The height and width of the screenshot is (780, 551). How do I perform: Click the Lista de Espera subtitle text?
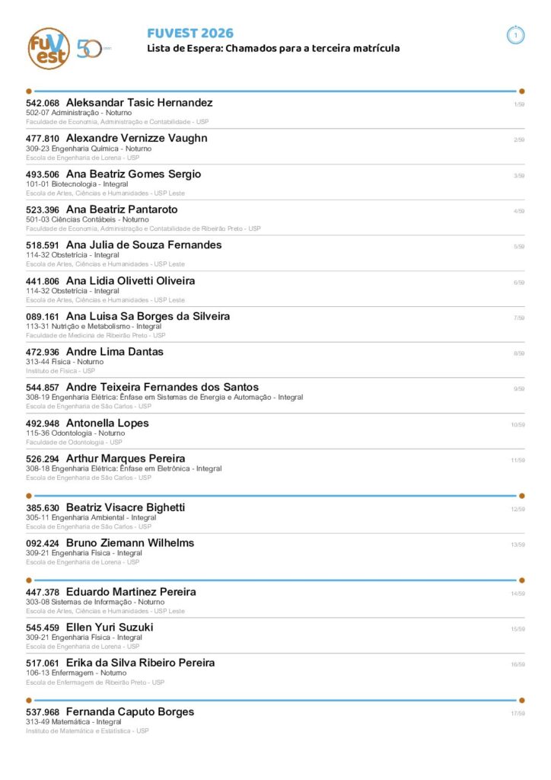(x=273, y=48)
